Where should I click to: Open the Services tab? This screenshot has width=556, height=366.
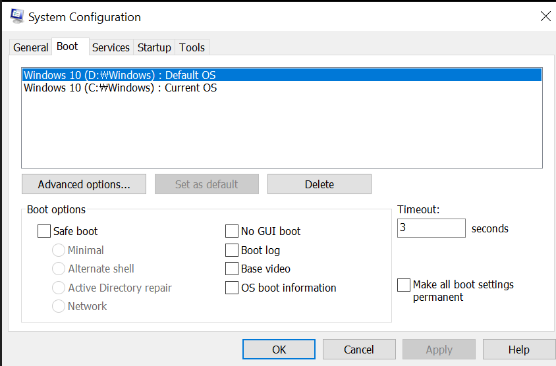[x=111, y=47]
